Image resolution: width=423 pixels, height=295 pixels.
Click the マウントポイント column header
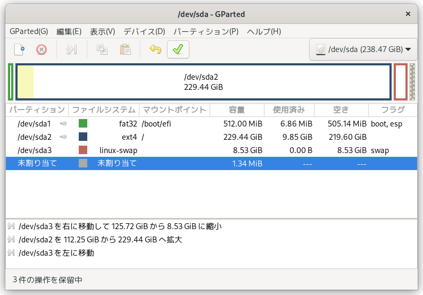[x=175, y=110]
